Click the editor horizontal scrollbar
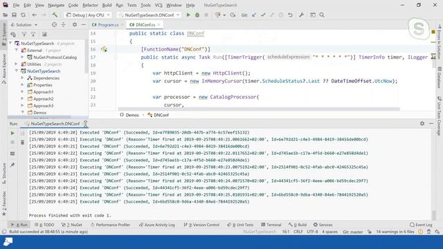 click(x=258, y=109)
